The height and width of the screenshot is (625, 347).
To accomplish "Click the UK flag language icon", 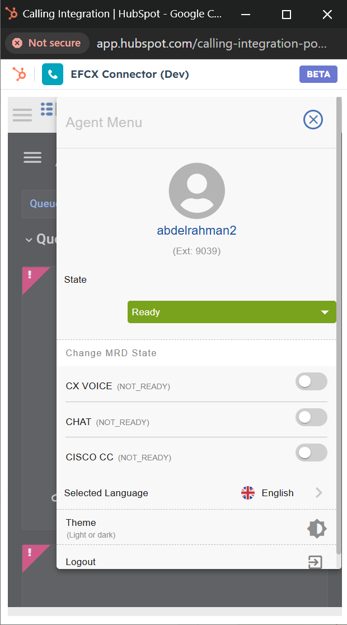I will (248, 493).
